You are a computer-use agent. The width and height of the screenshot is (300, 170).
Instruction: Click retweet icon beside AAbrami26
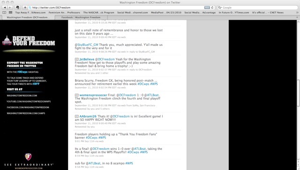[x=76, y=116]
